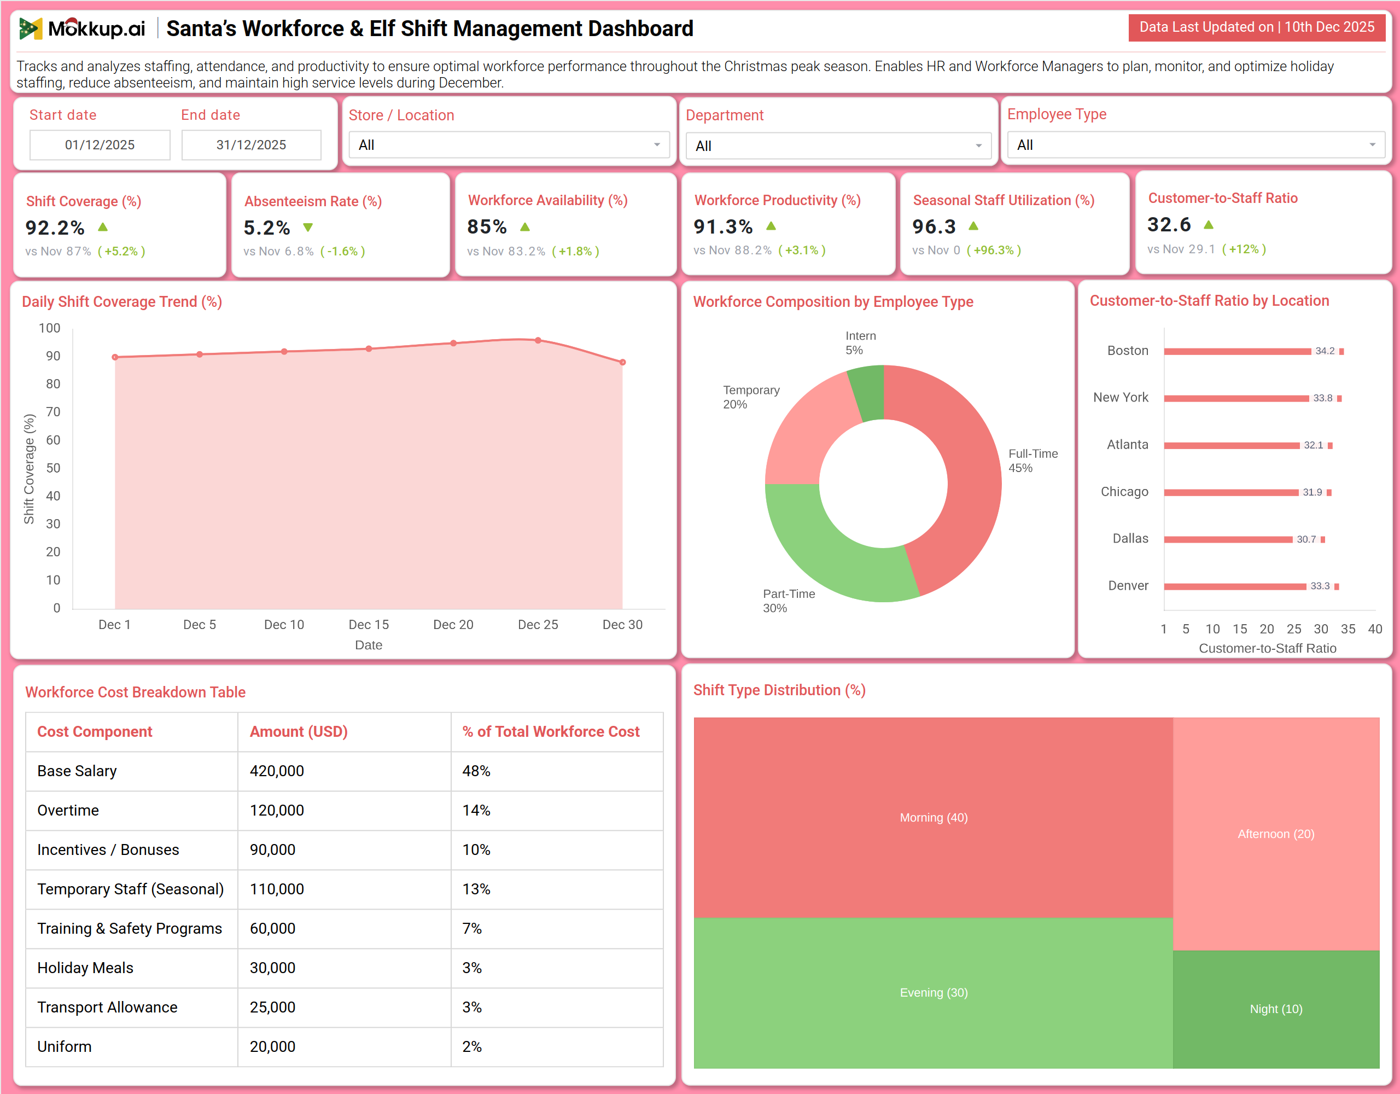Select the Evening (30) treemap block

click(934, 993)
